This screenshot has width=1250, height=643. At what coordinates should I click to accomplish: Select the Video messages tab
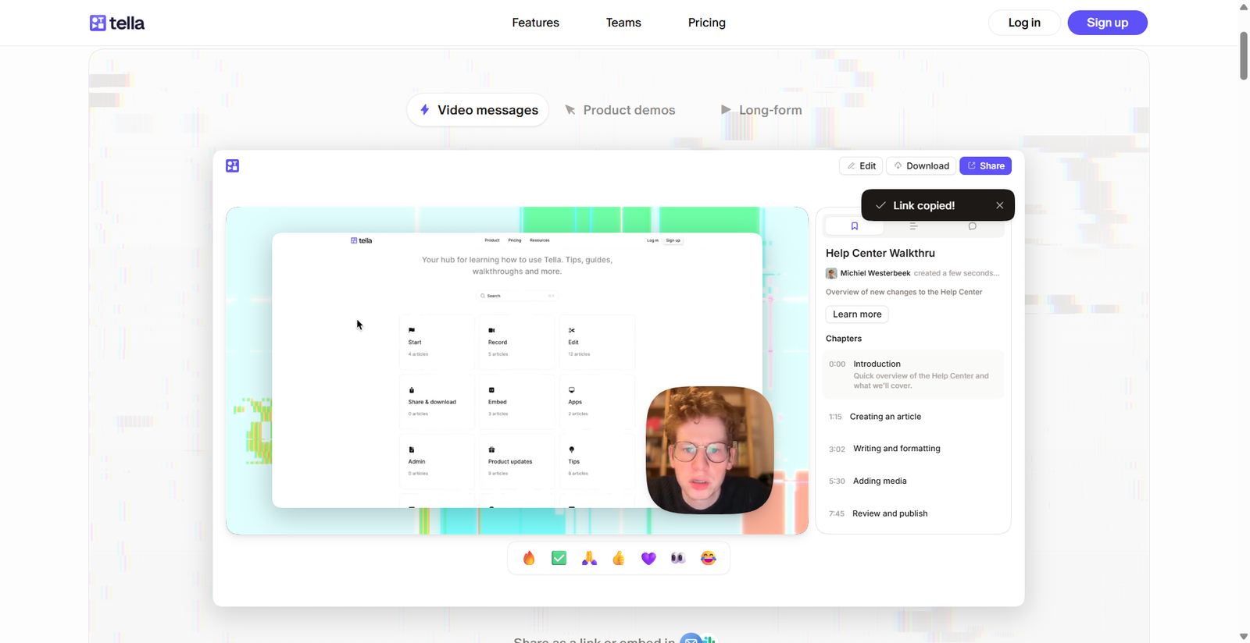478,110
